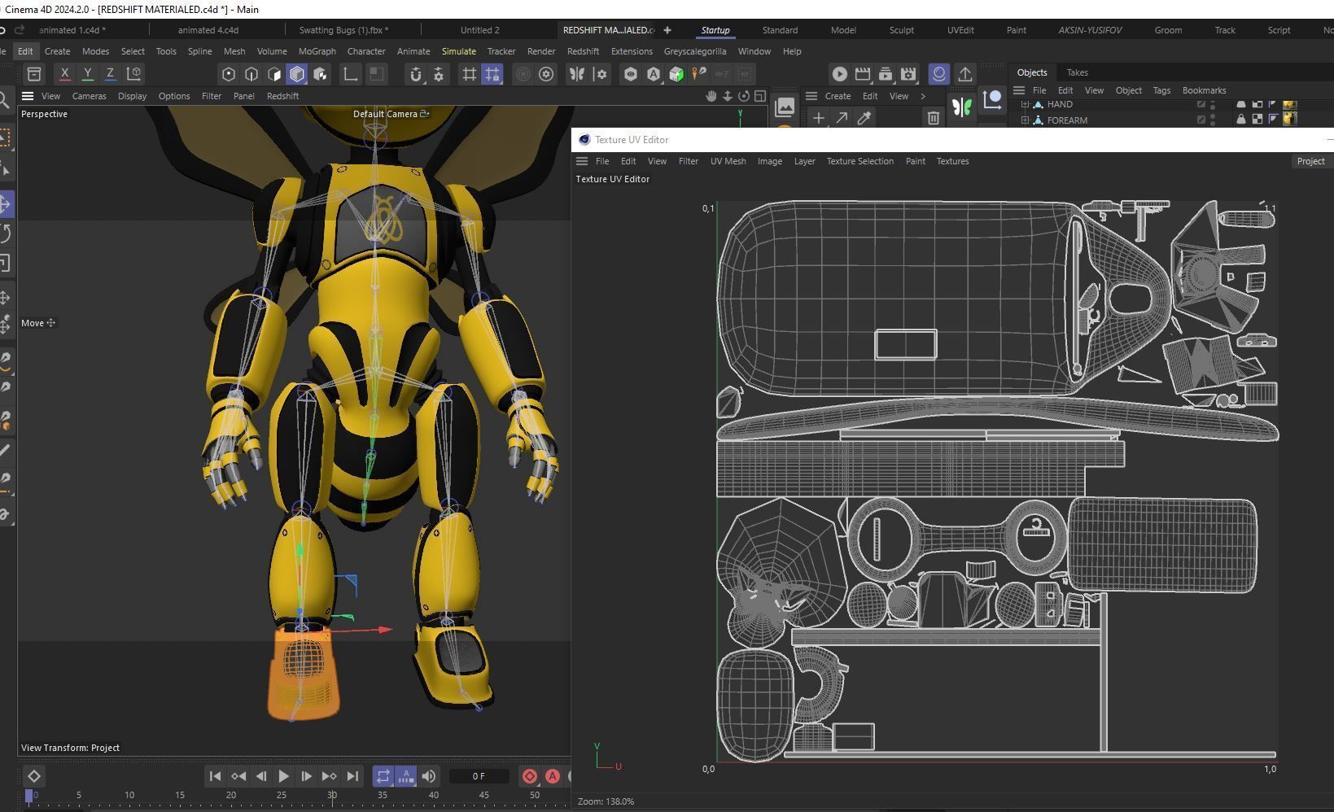Click the viewport solo eye icon
This screenshot has width=1334, height=812.
(631, 74)
